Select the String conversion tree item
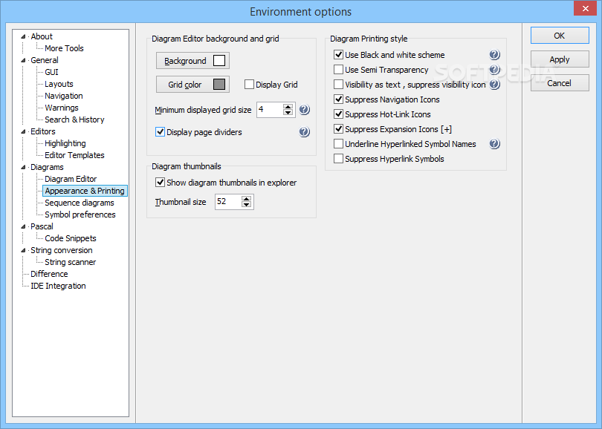 pyautogui.click(x=62, y=250)
